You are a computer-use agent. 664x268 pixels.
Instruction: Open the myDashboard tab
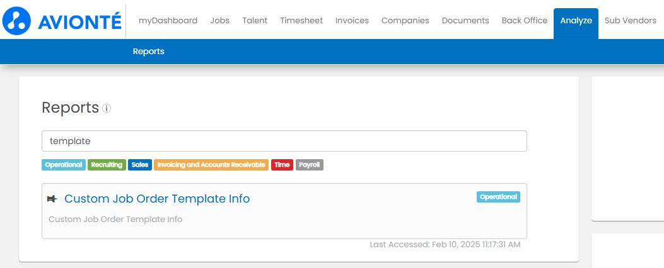168,20
